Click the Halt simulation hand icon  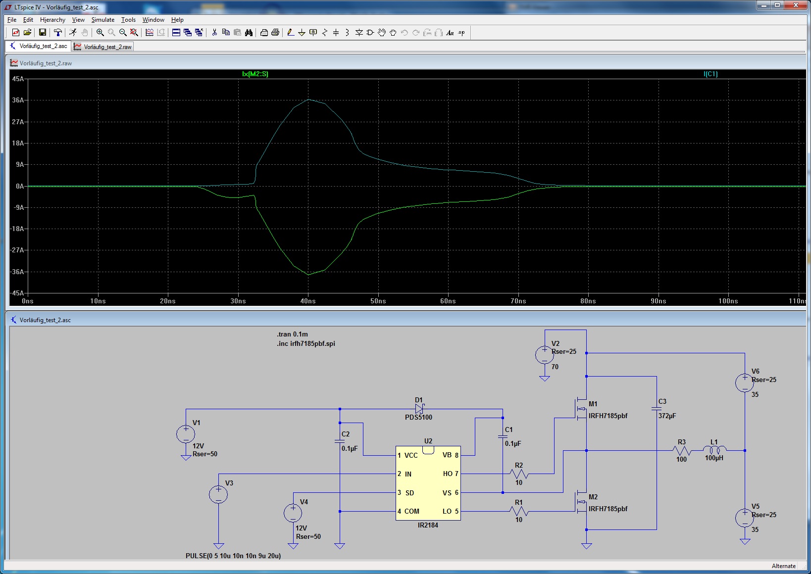(85, 33)
